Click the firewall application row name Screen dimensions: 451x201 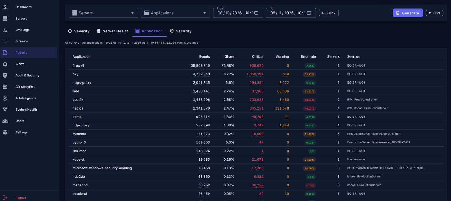click(78, 65)
